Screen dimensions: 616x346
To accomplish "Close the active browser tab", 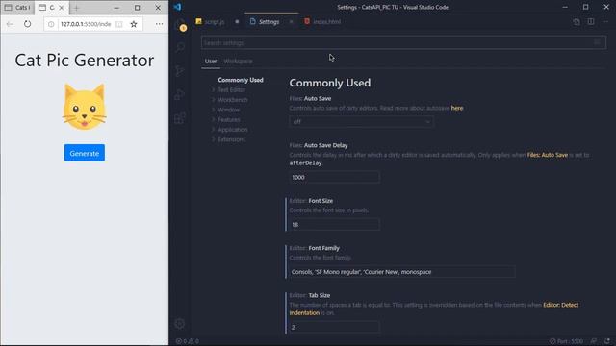I will click(x=62, y=8).
